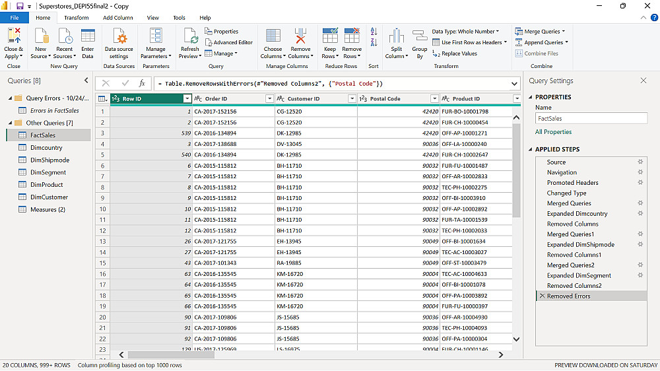The image size is (660, 371).
Task: Collapse the Query Errors folder
Action: click(x=9, y=98)
